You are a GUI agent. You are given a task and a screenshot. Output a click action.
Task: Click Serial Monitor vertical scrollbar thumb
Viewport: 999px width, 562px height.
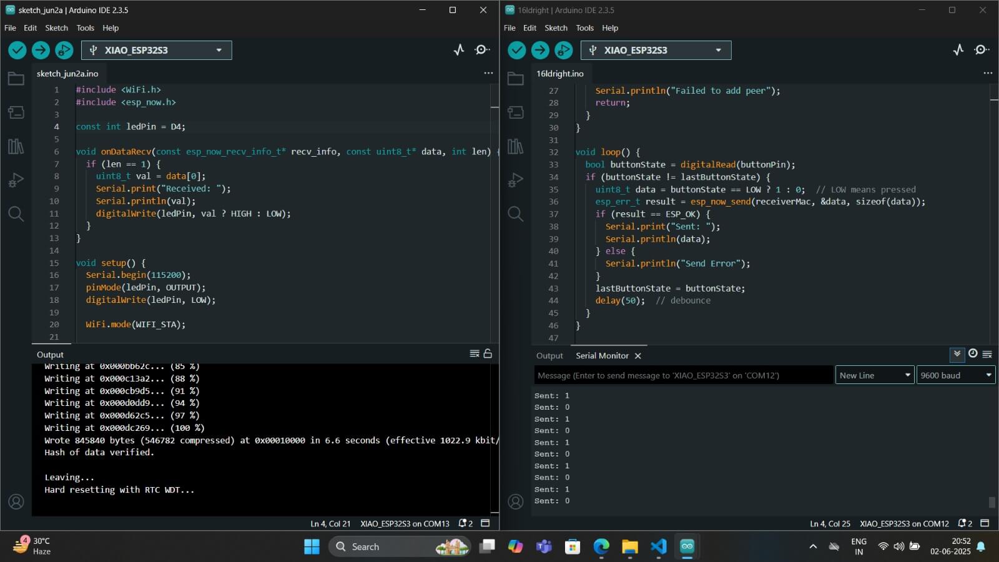point(992,502)
